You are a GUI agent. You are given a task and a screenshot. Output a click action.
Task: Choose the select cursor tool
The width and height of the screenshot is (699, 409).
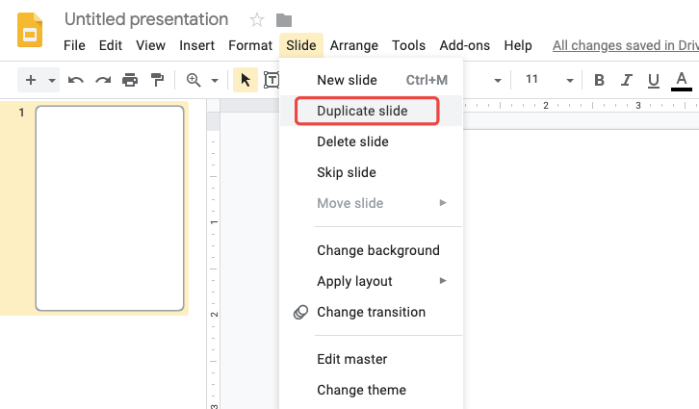[246, 80]
